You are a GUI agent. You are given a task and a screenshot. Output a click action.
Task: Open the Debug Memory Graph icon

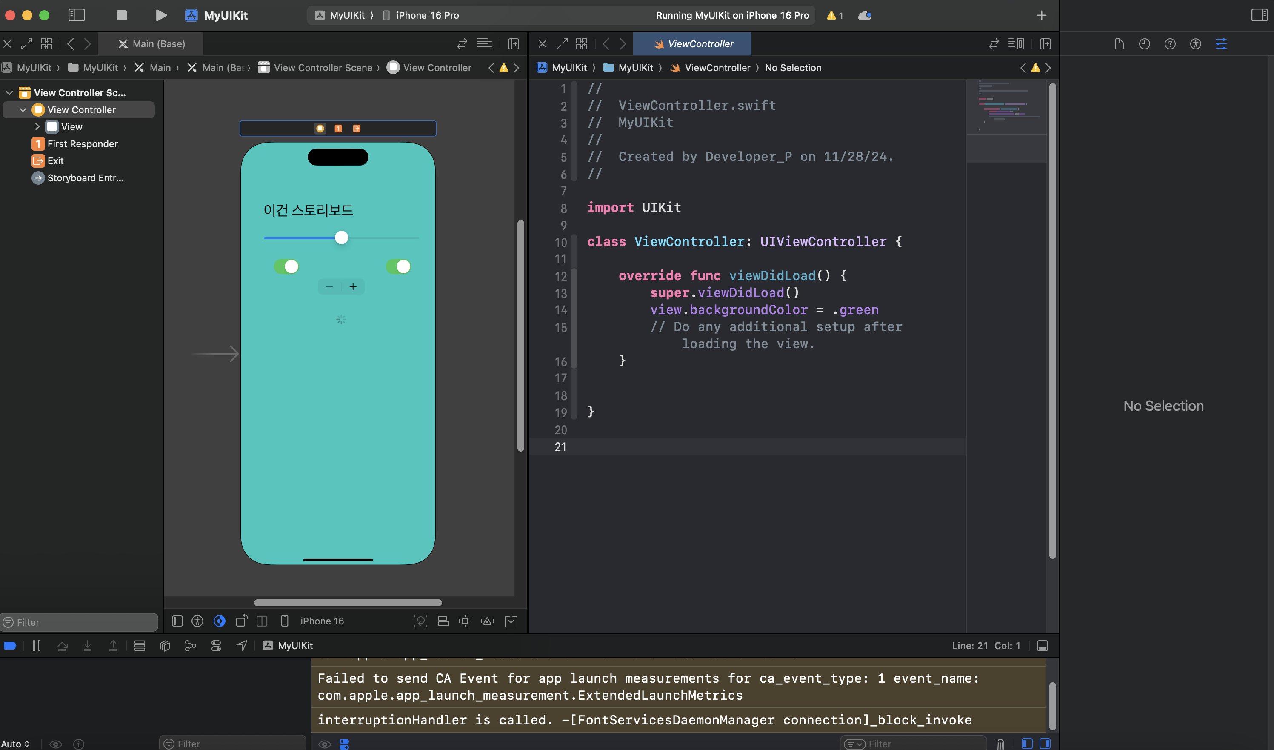(x=190, y=646)
